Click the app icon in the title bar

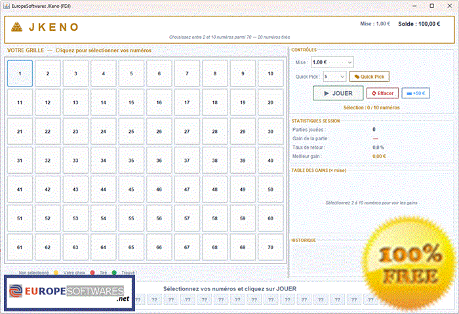[7, 6]
